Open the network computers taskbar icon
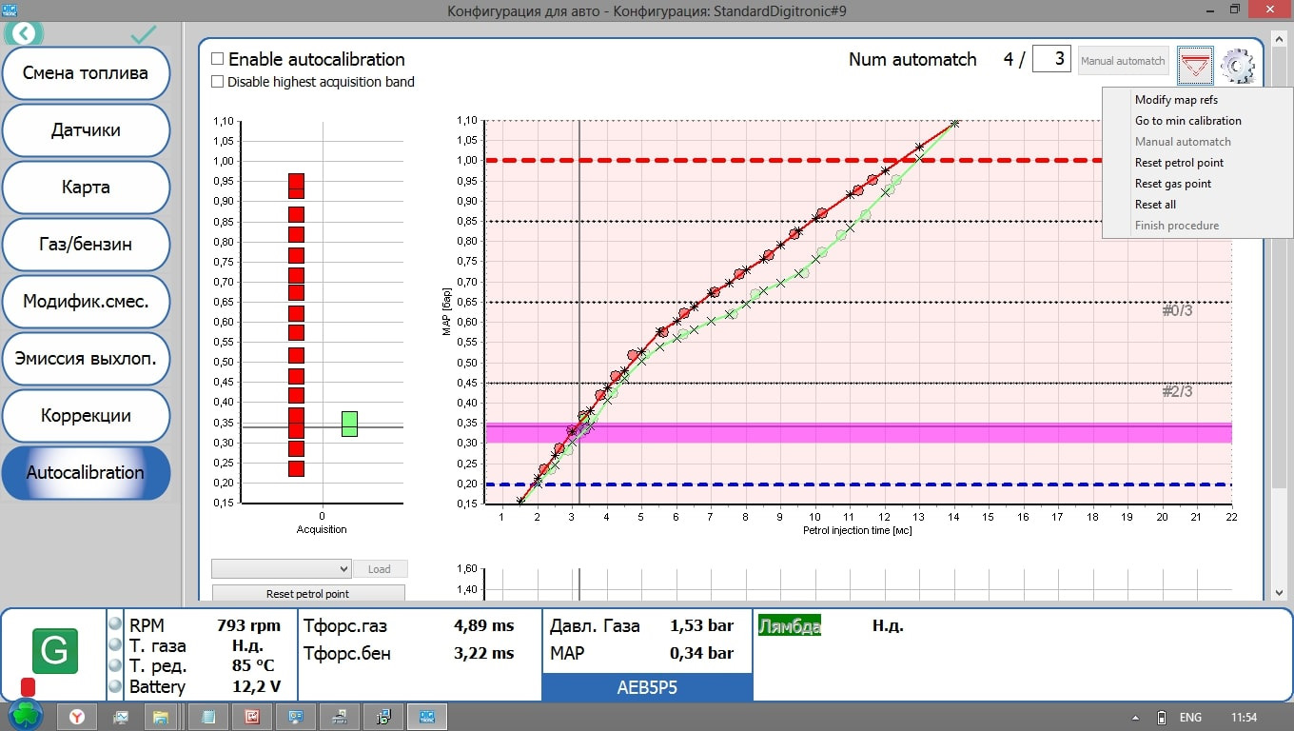 [x=382, y=717]
